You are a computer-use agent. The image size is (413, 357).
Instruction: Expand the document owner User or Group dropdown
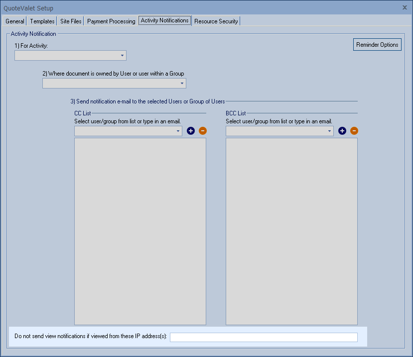114,84
